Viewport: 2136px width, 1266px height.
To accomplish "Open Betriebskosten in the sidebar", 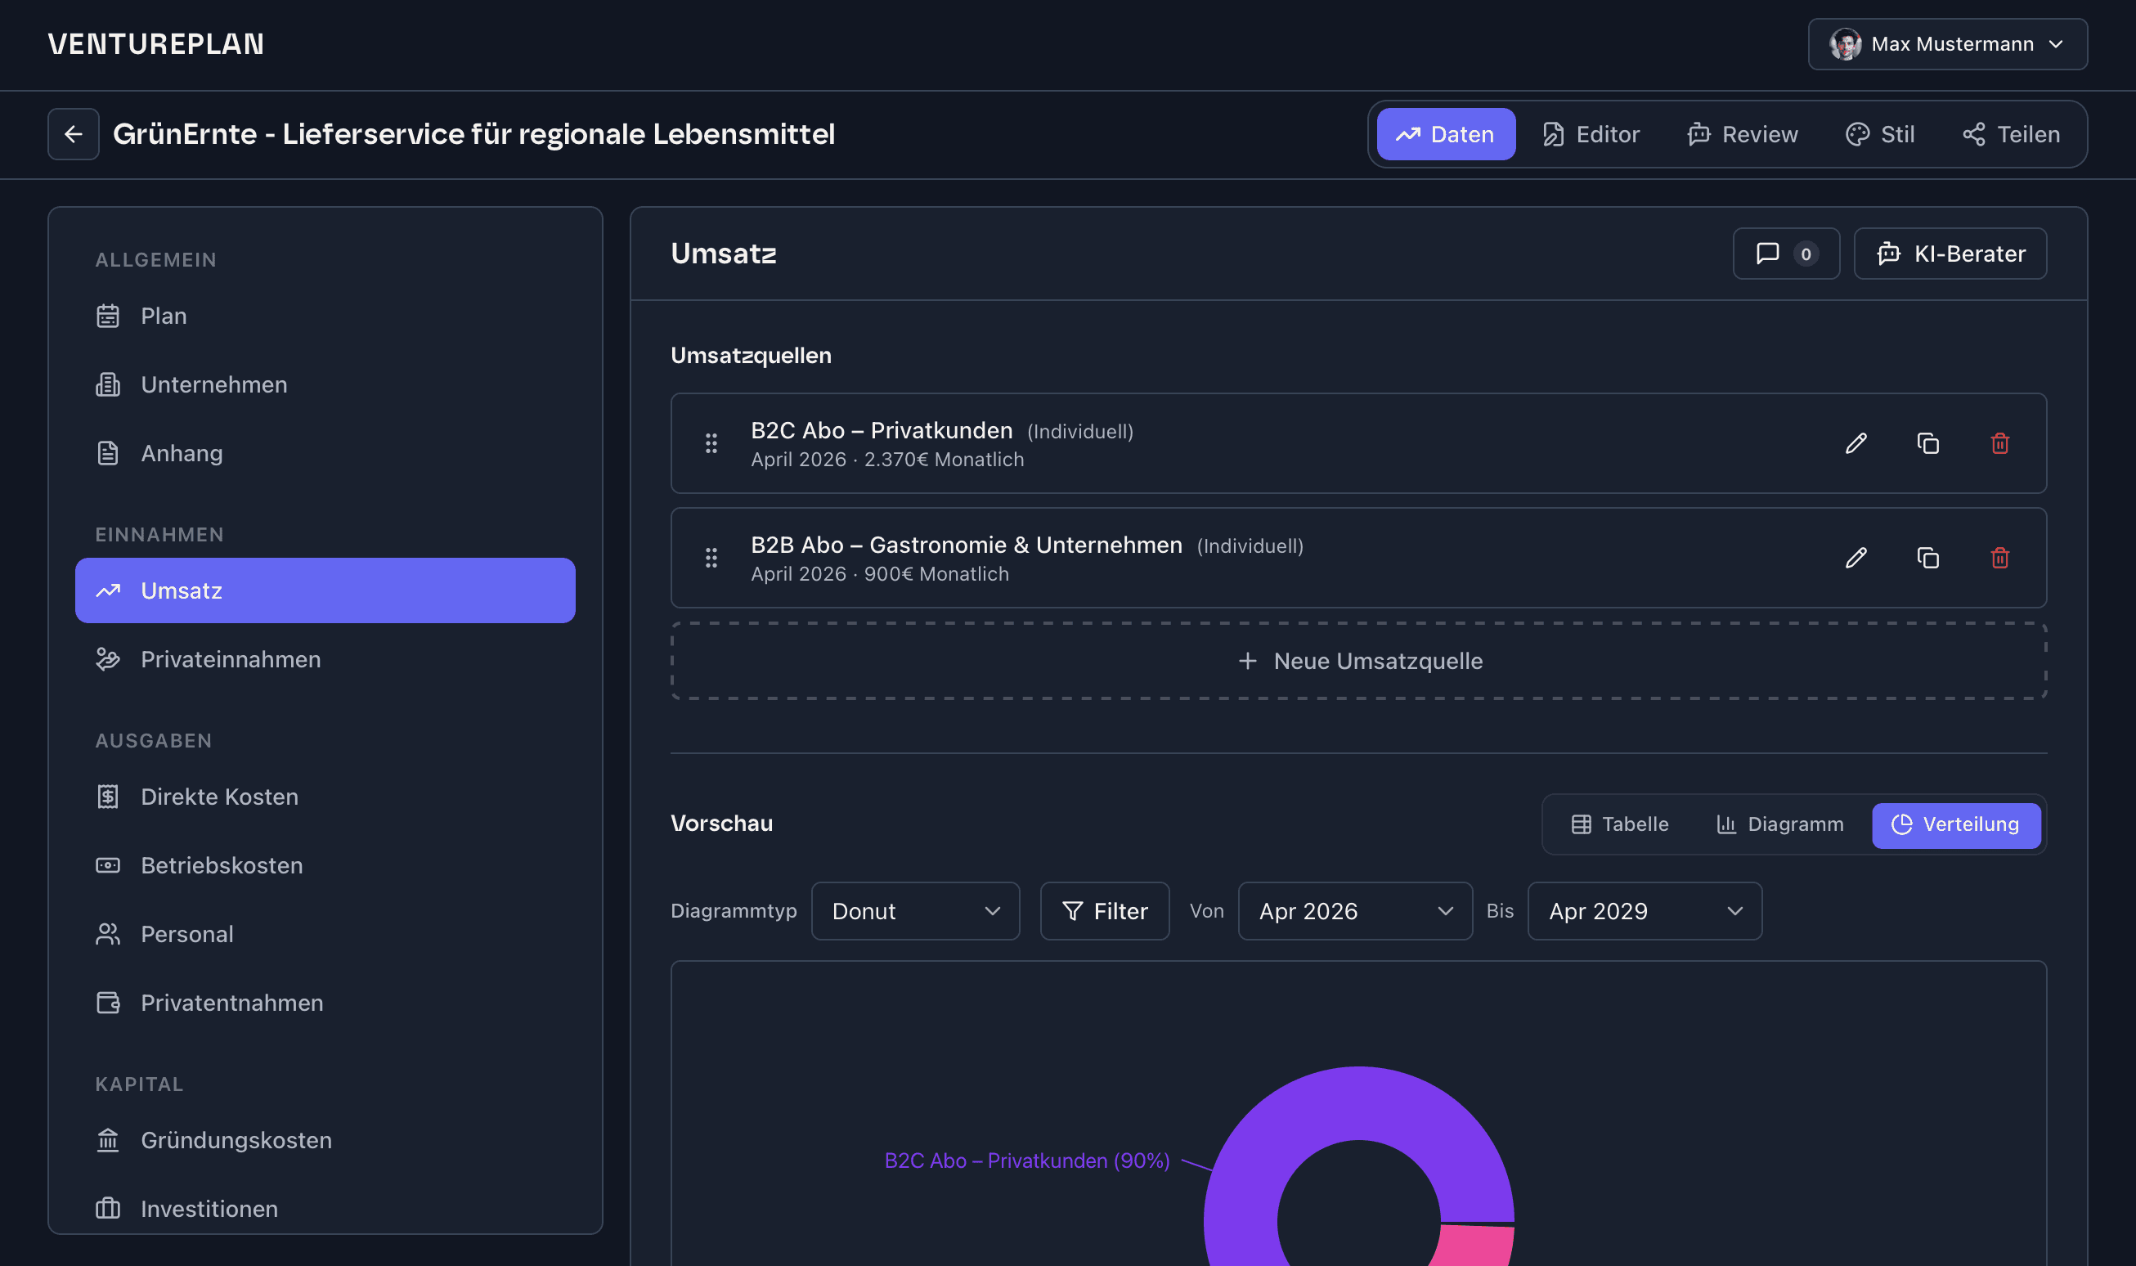I will [x=325, y=866].
